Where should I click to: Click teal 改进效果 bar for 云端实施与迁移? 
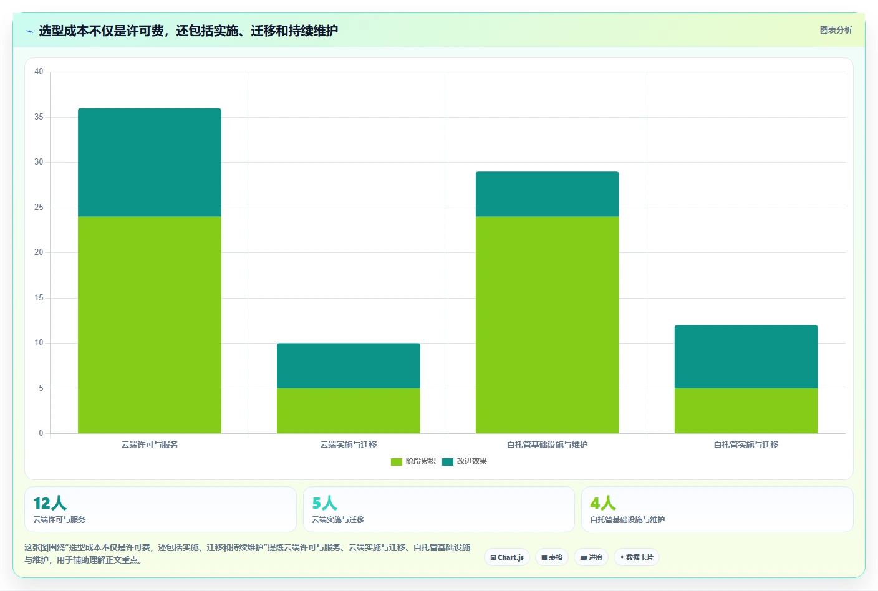349,365
